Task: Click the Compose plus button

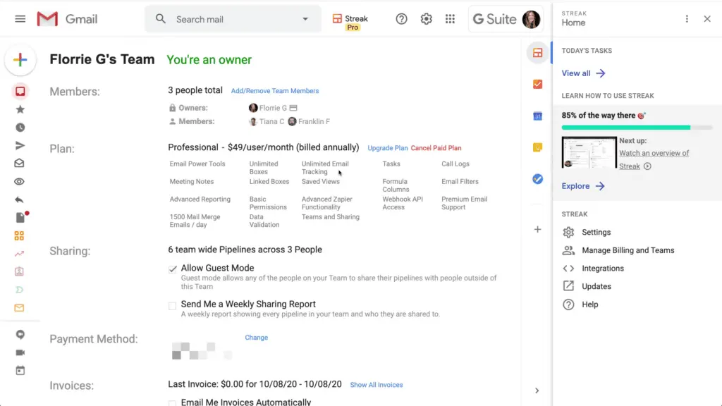Action: [20, 60]
